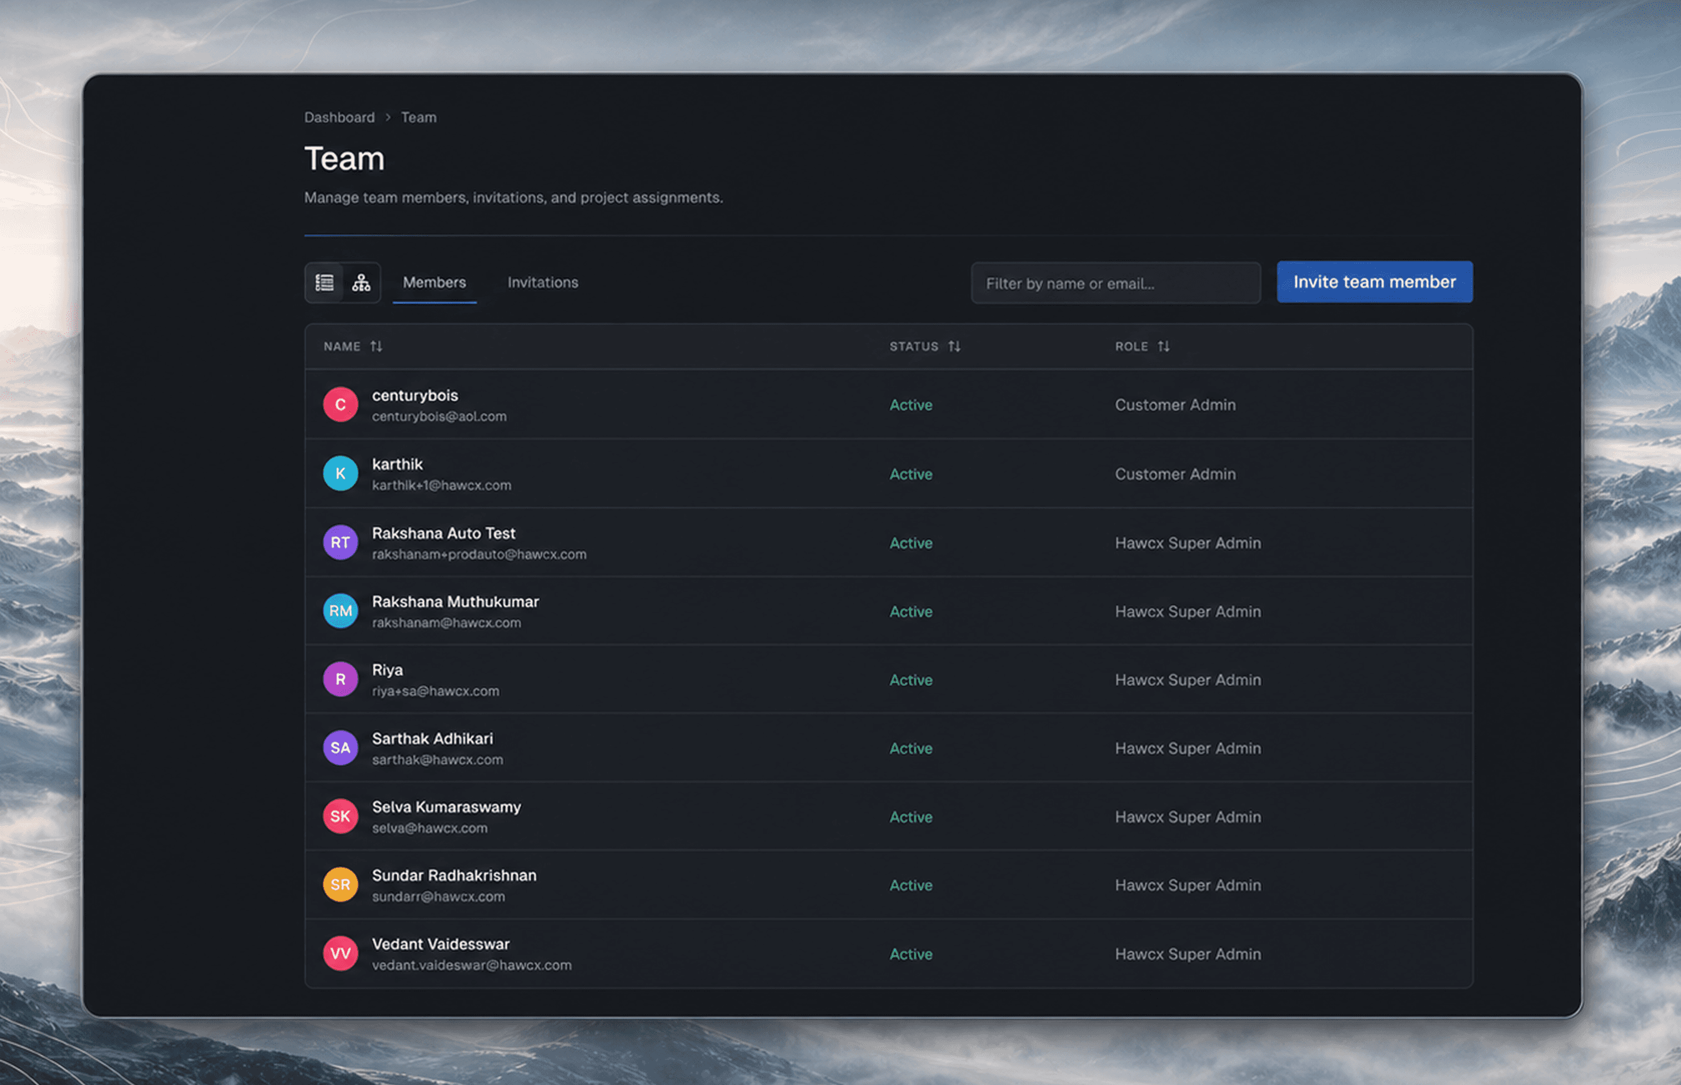Select Sundar Radhakrishnan name
1681x1085 pixels.
455,875
